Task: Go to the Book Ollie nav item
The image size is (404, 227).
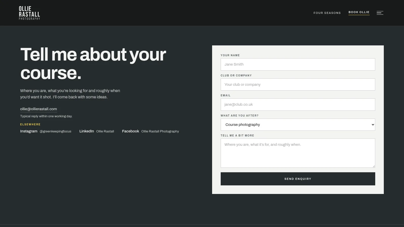Action: (x=359, y=12)
